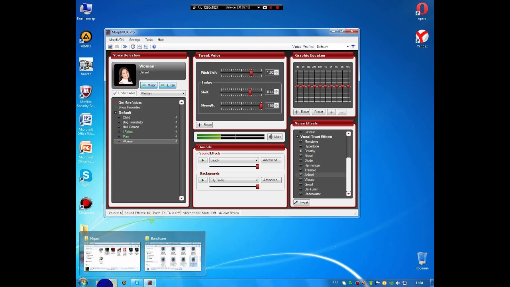The image size is (510, 287).
Task: Toggle the Listen button
Action: point(167,85)
